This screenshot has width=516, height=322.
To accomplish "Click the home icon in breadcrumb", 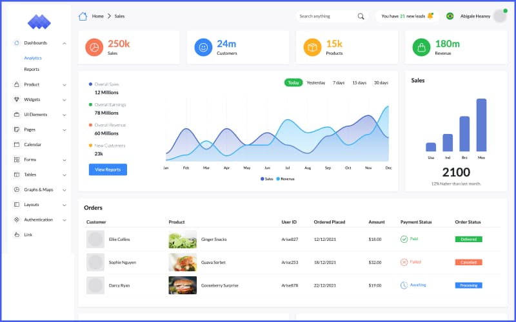I will (x=83, y=16).
